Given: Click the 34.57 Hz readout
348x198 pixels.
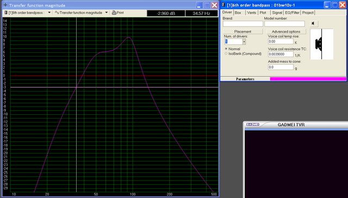Looking at the screenshot, I should 201,13.
